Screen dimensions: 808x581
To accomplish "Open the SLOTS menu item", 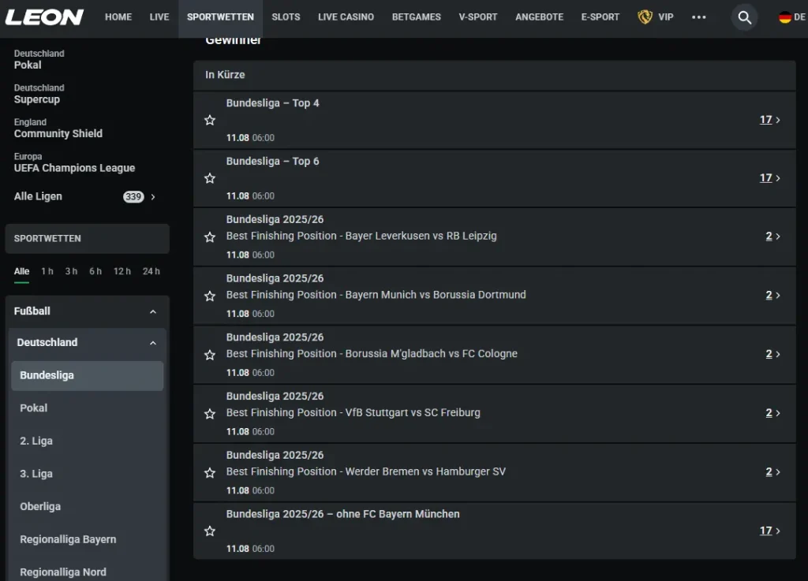I will point(286,17).
